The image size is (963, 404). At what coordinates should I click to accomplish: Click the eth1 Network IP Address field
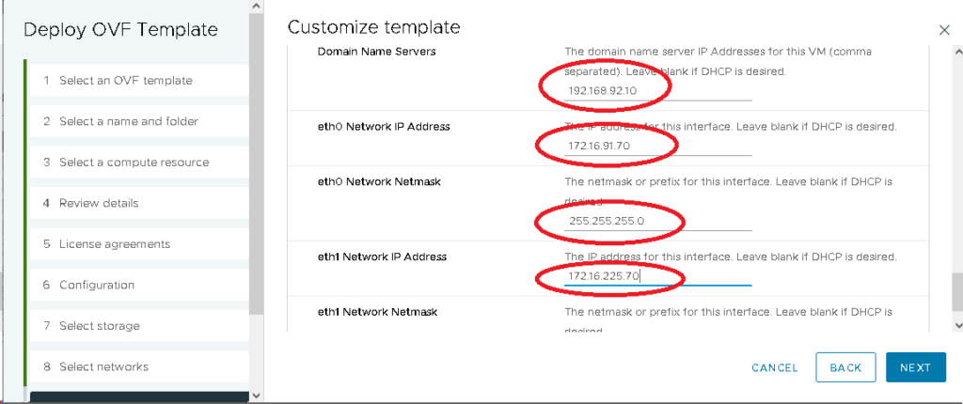(657, 276)
